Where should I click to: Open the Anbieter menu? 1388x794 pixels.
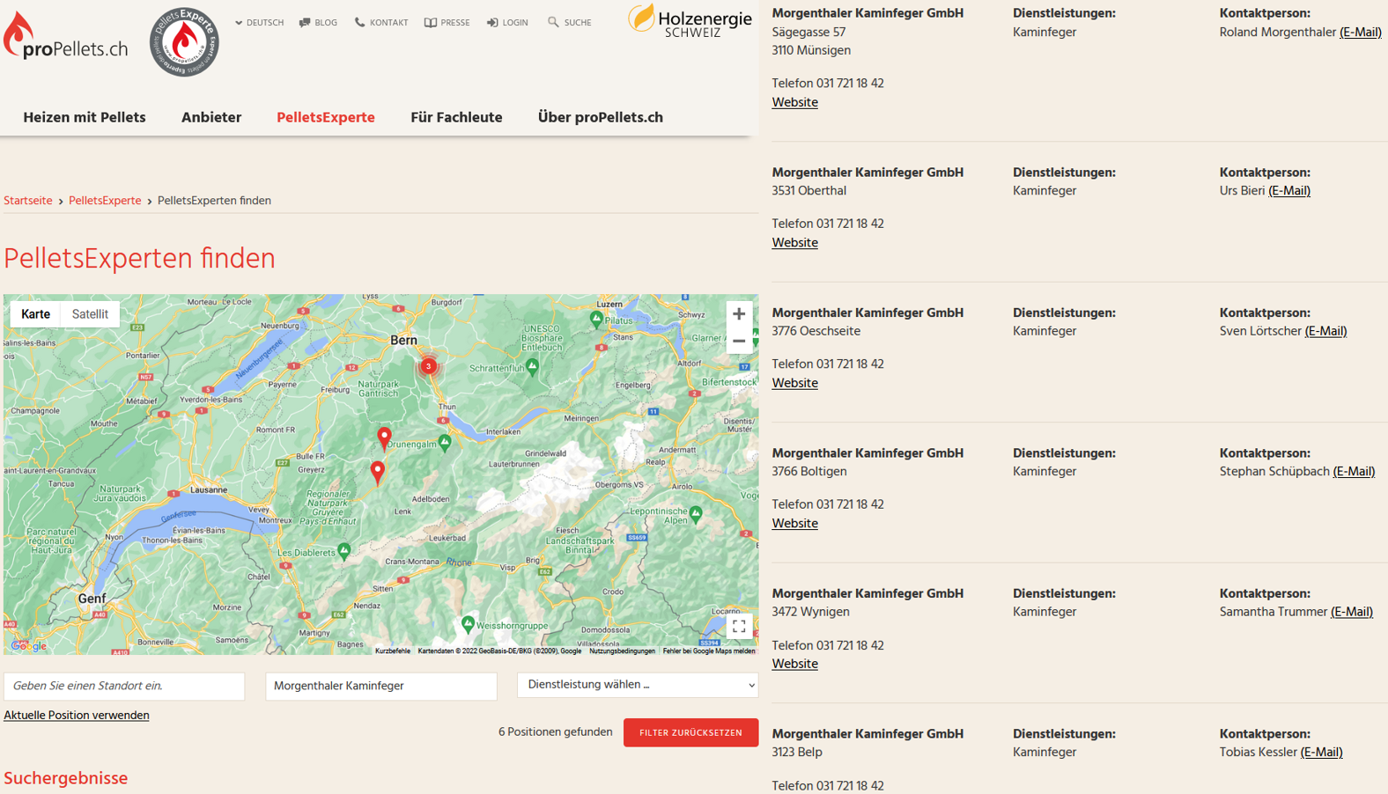click(211, 117)
